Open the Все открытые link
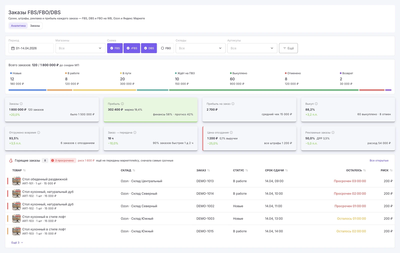The image size is (400, 253). pyautogui.click(x=379, y=160)
